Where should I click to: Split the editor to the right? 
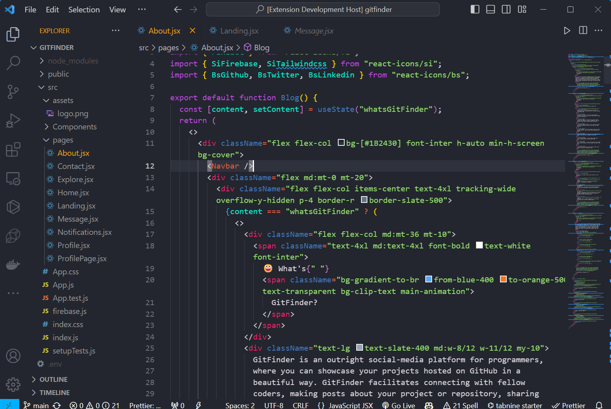(583, 30)
